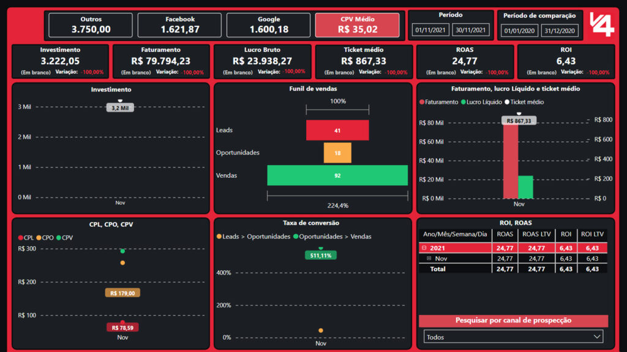
Task: Toggle Faturamento legend marker in revenue chart
Action: point(422,102)
